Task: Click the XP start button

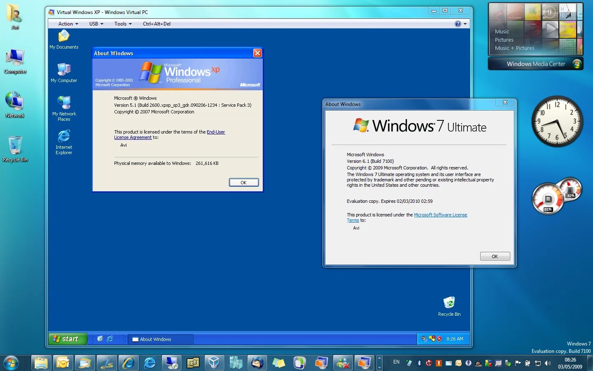Action: [68, 339]
